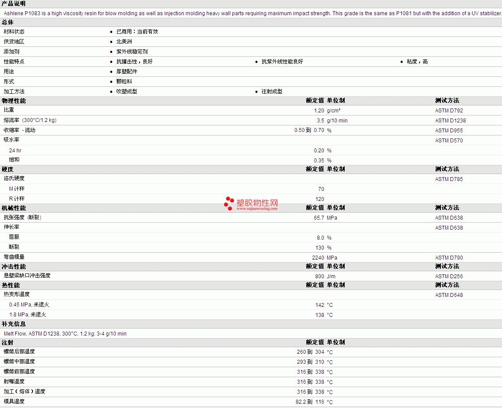Select the 800 impact strength value
Screen dimensions: 502x408
(320, 276)
